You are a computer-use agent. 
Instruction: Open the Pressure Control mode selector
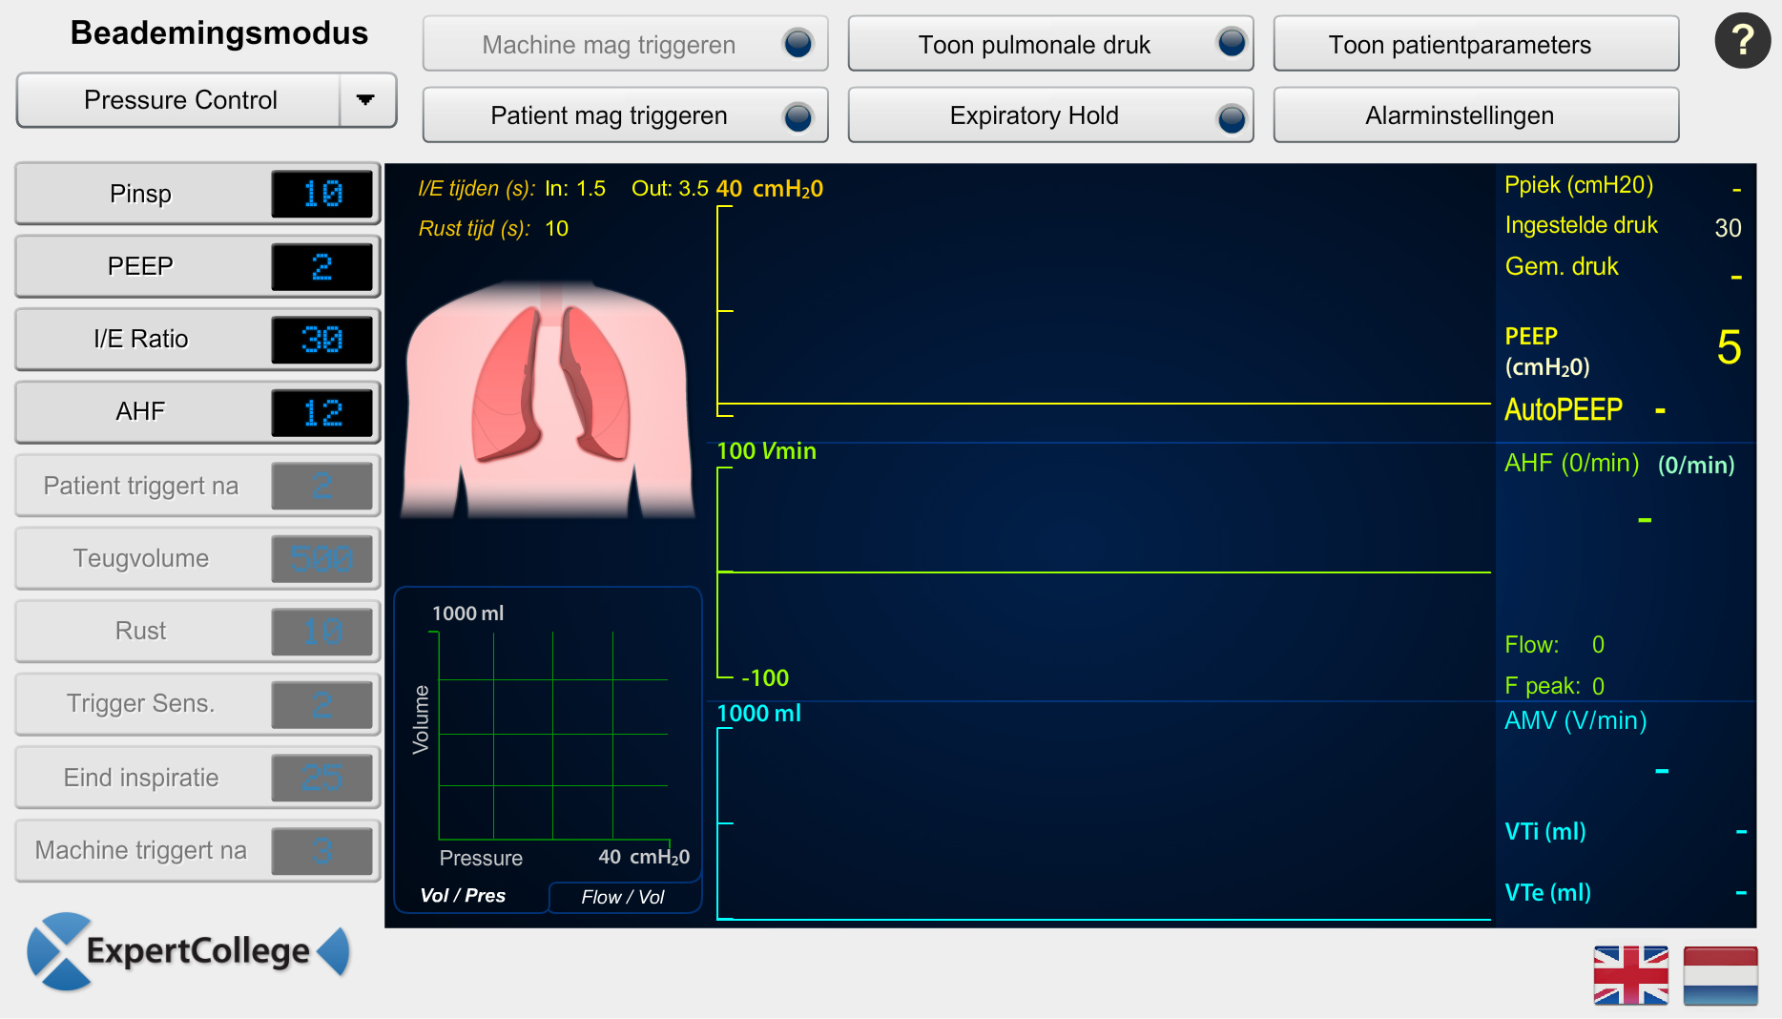[x=180, y=100]
